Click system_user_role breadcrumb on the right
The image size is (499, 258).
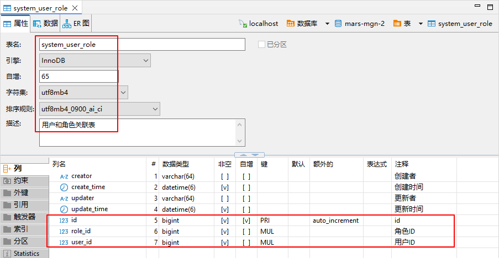(x=460, y=24)
